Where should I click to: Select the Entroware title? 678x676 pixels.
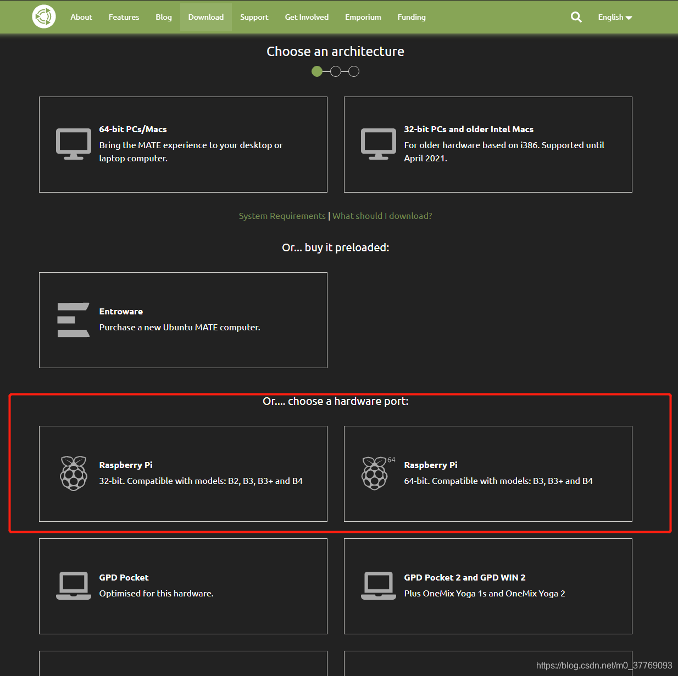tap(121, 312)
